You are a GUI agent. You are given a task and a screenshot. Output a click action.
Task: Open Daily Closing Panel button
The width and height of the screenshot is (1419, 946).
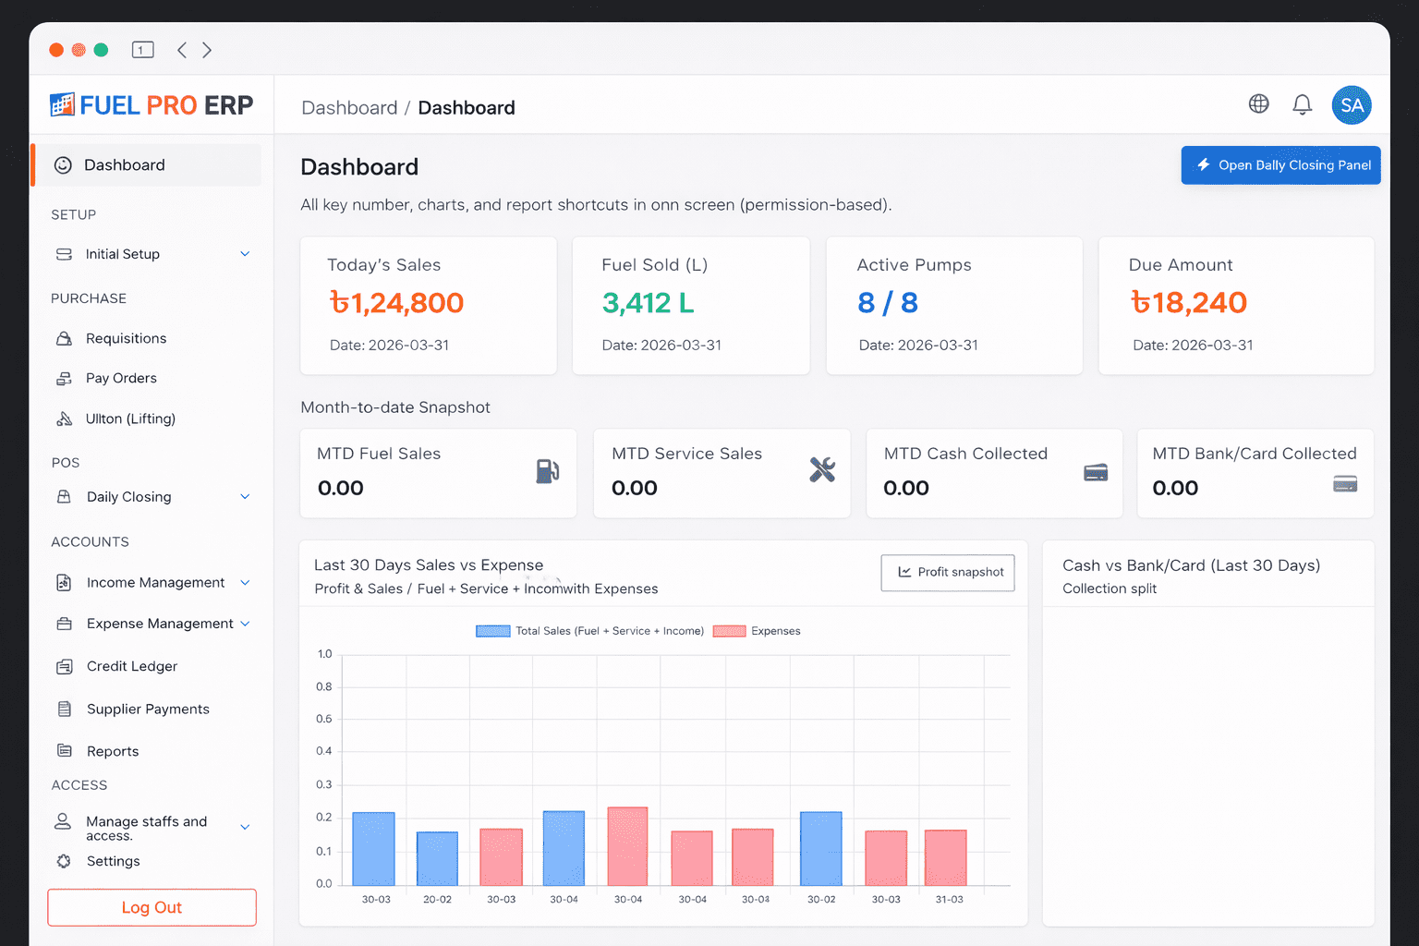point(1280,165)
